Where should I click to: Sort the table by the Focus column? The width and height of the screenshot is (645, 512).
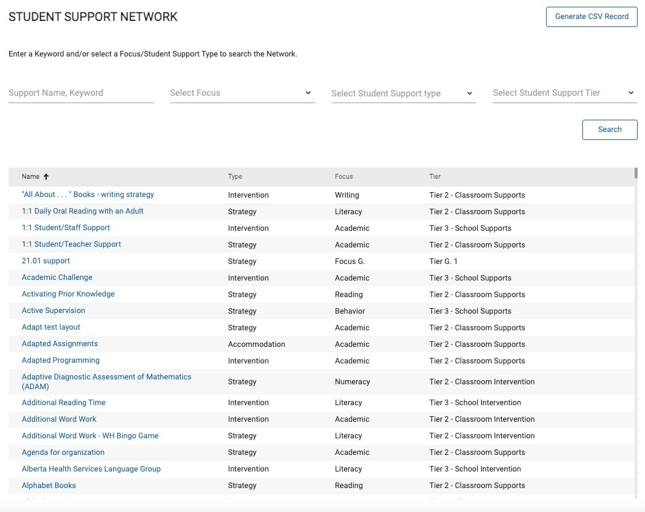pos(343,176)
